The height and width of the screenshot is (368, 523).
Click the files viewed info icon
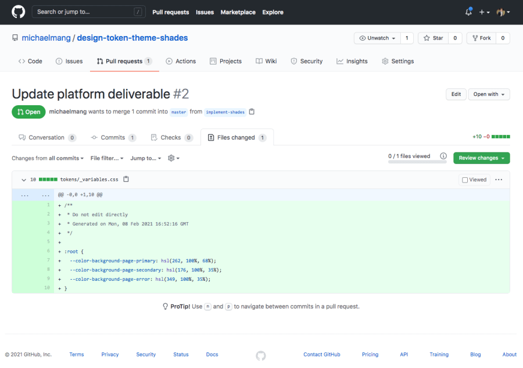point(443,156)
